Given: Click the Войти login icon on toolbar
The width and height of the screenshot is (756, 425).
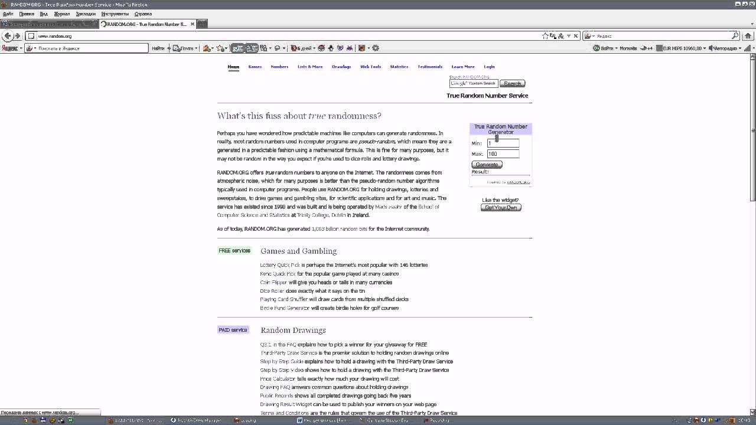Looking at the screenshot, I should pos(597,48).
